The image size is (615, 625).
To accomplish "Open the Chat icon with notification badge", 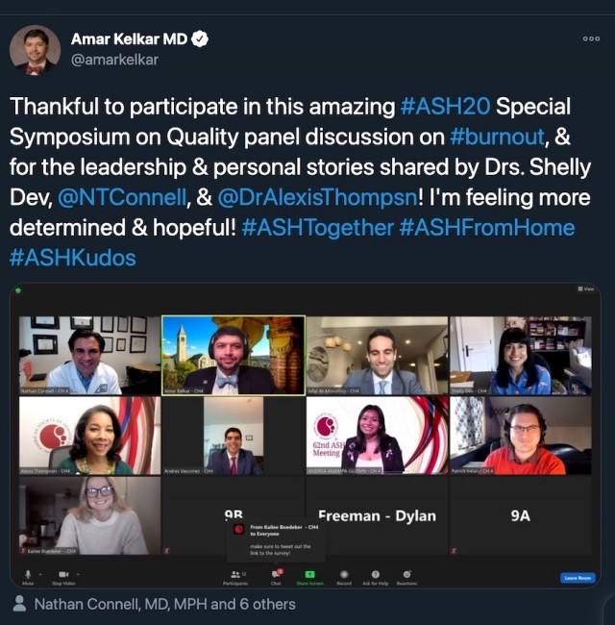I will point(277,574).
